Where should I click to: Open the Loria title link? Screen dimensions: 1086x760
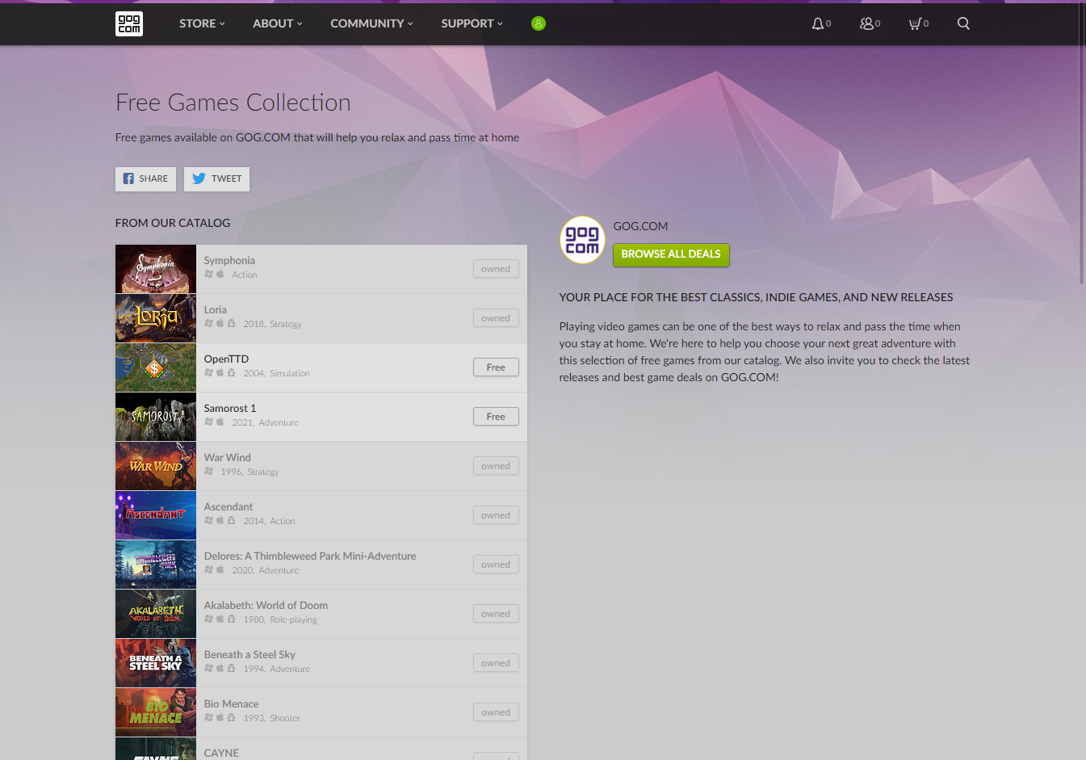(215, 309)
